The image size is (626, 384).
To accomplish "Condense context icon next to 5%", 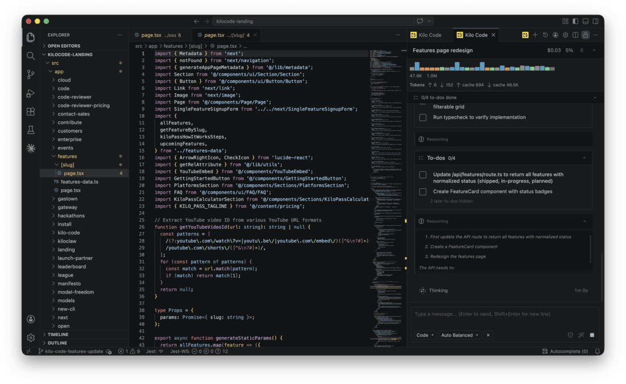I will [x=582, y=50].
